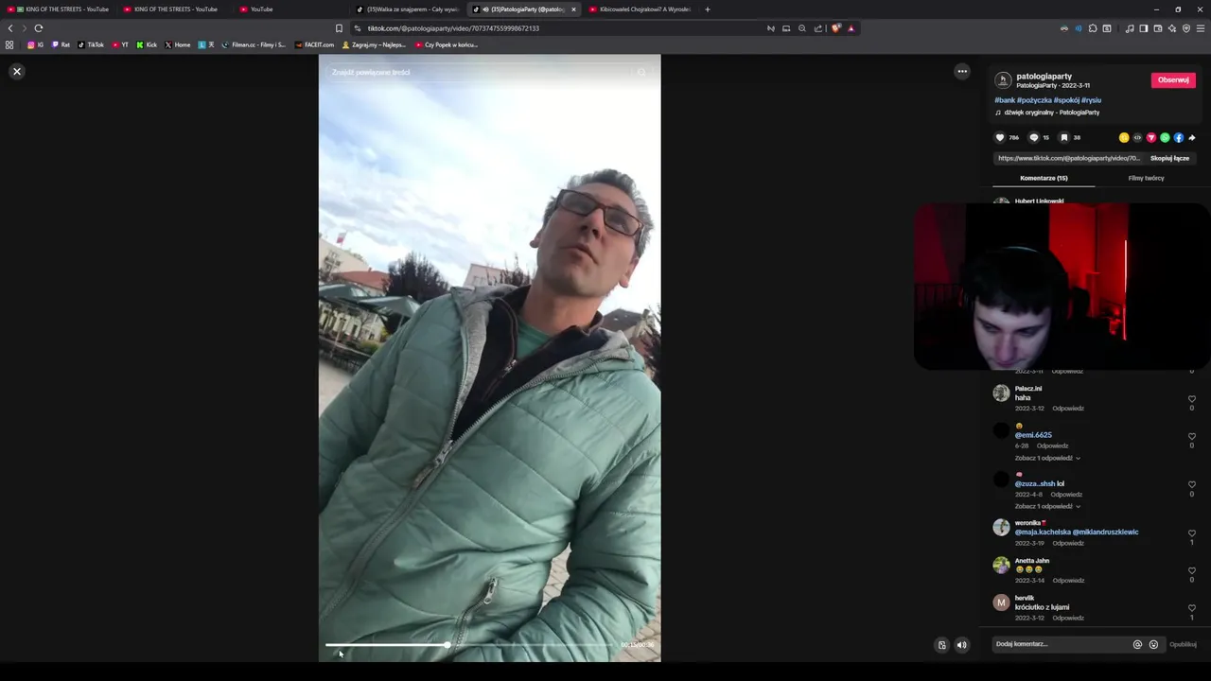Image resolution: width=1211 pixels, height=681 pixels.
Task: Toggle picture-in-picture mini player icon
Action: pyautogui.click(x=941, y=645)
